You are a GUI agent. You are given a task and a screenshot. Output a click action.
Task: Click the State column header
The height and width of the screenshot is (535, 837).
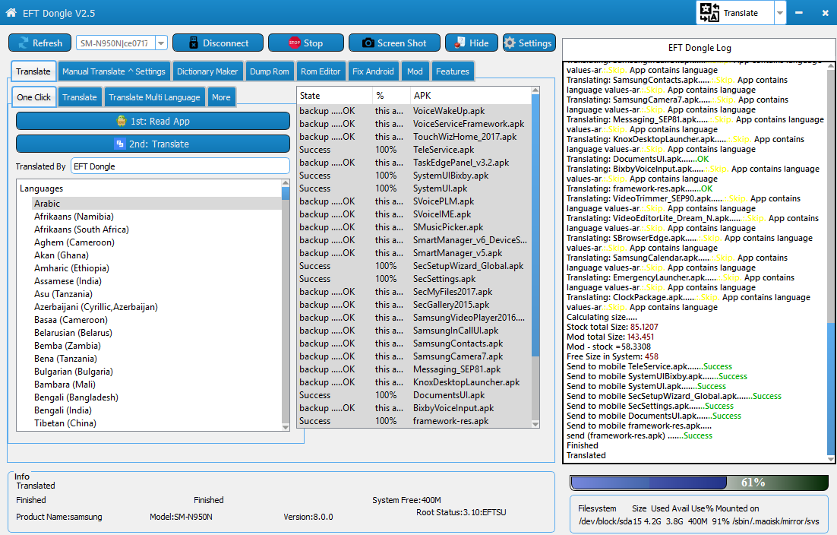tap(335, 96)
